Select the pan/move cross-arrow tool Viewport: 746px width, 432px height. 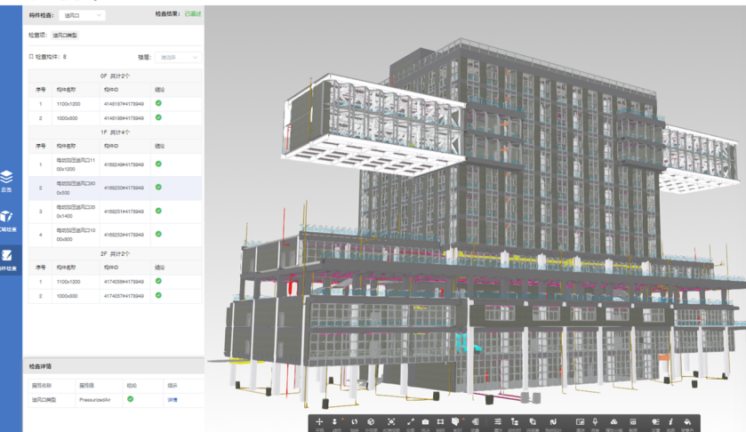319,422
